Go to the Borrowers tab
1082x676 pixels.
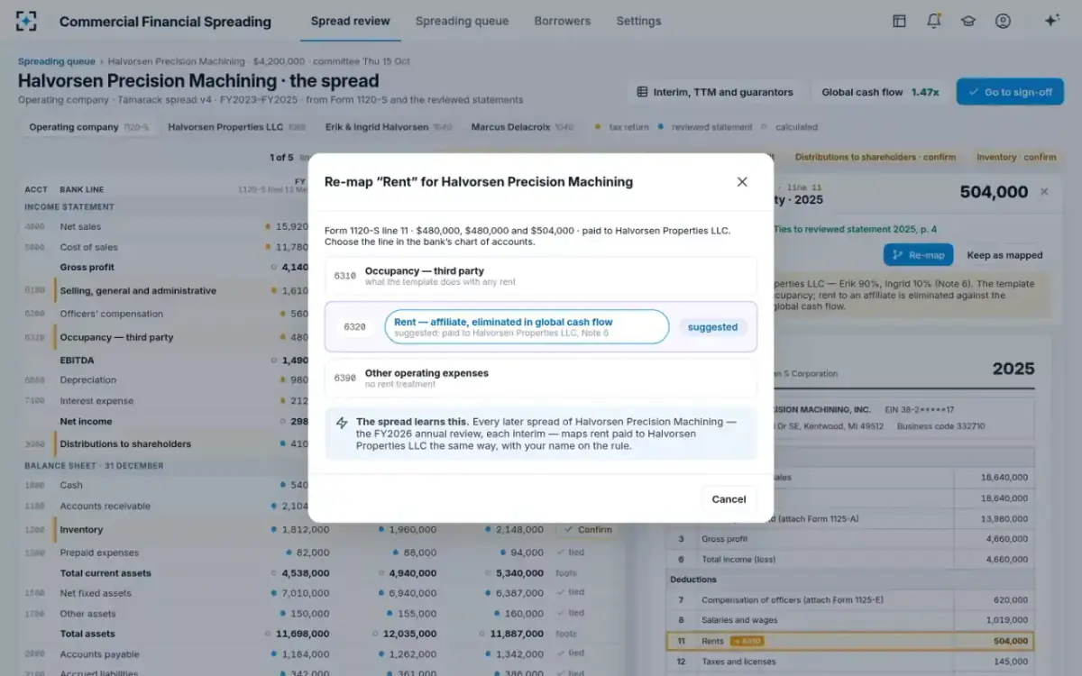click(563, 21)
